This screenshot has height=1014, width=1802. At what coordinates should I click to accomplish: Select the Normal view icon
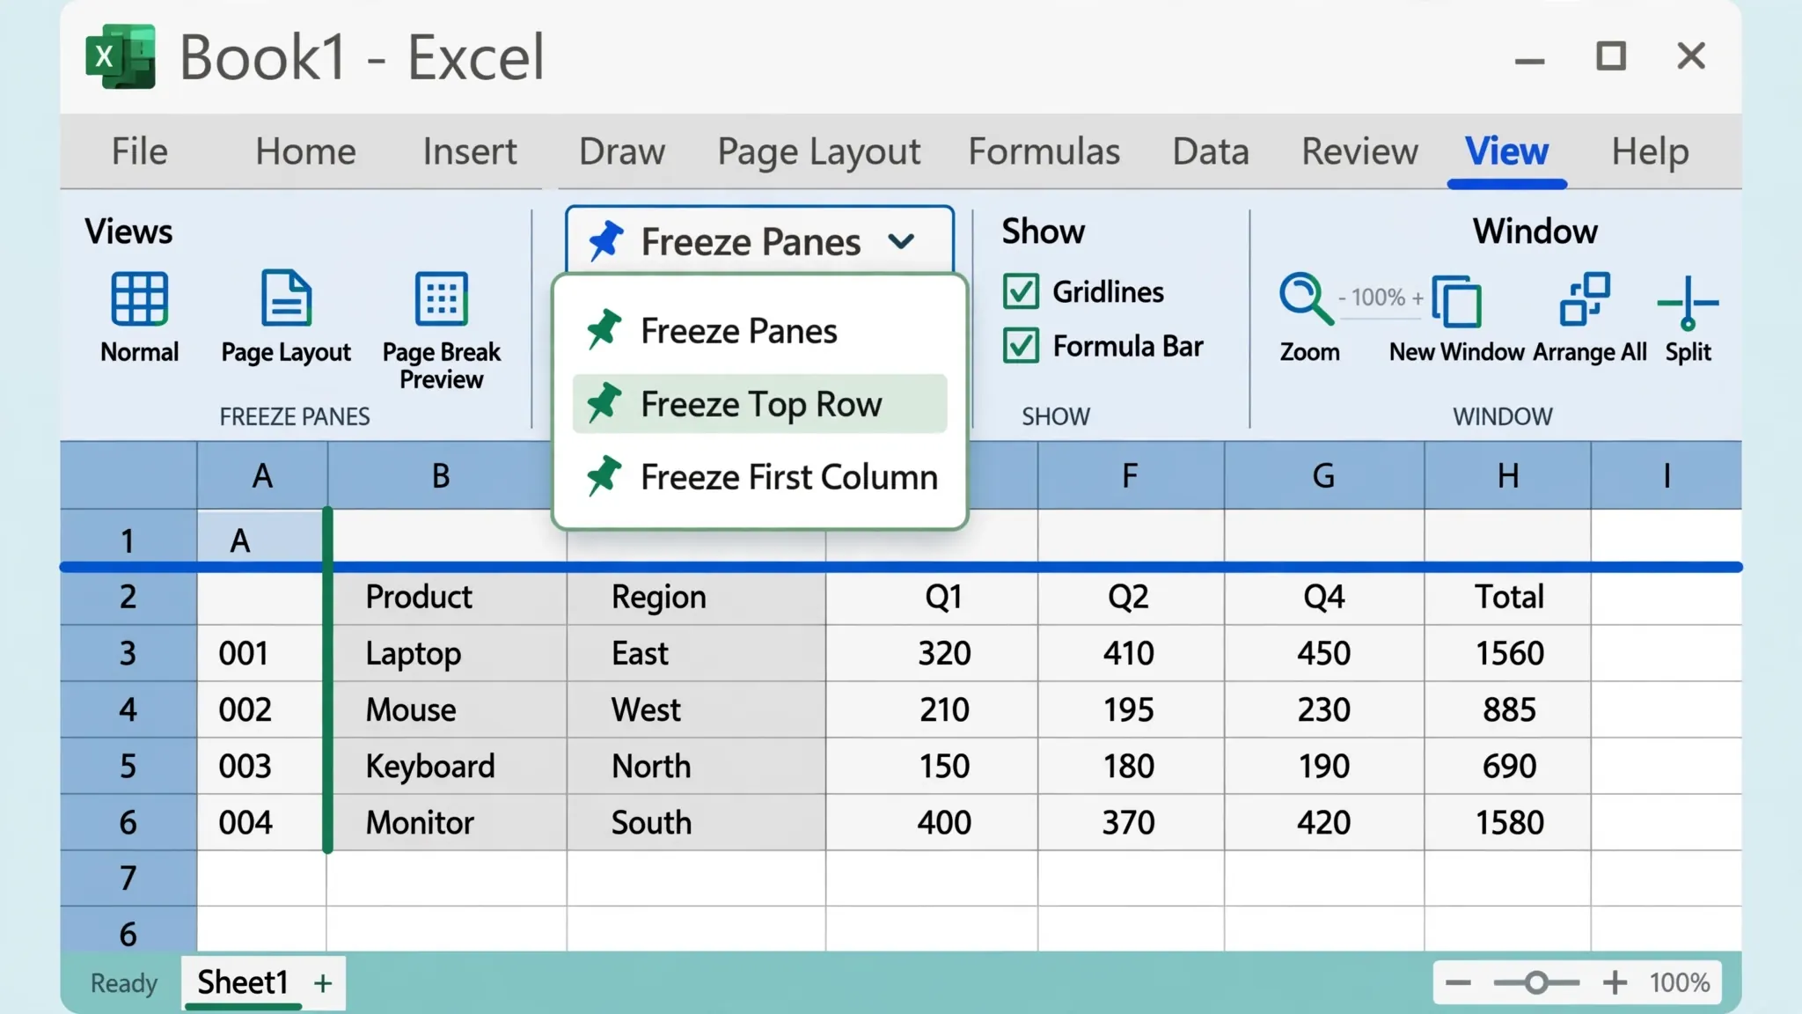click(139, 299)
